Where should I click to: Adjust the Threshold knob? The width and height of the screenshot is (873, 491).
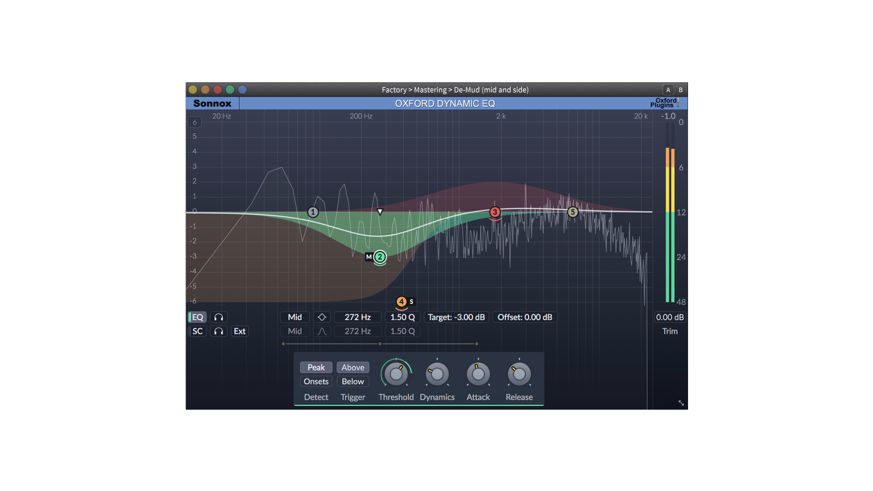pyautogui.click(x=396, y=374)
